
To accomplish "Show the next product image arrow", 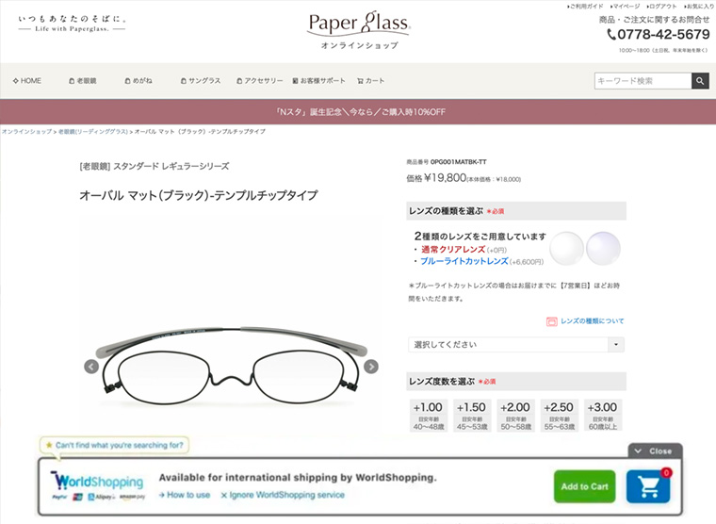I will coord(371,367).
